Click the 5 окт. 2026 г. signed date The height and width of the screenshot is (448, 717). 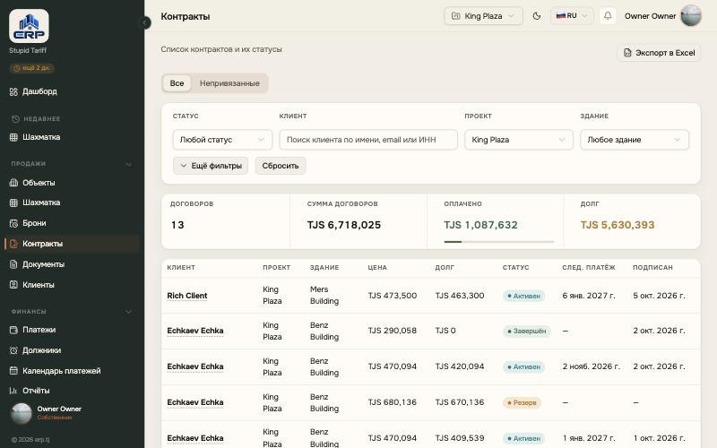(x=659, y=296)
